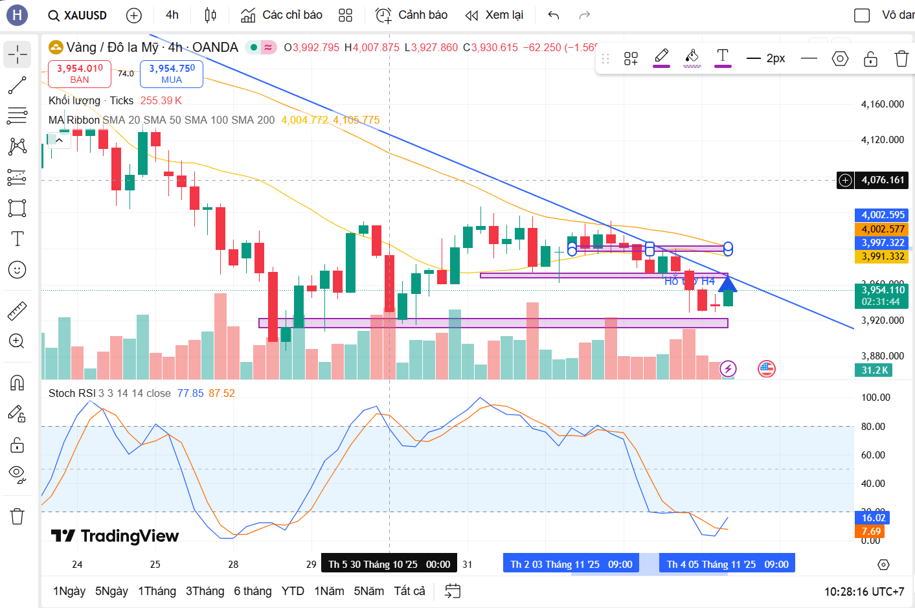The width and height of the screenshot is (915, 608).
Task: Open the emoji icons tool
Action: tap(17, 269)
